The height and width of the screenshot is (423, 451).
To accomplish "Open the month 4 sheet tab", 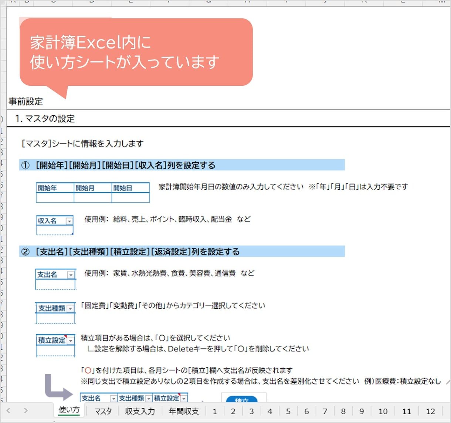I will click(270, 411).
